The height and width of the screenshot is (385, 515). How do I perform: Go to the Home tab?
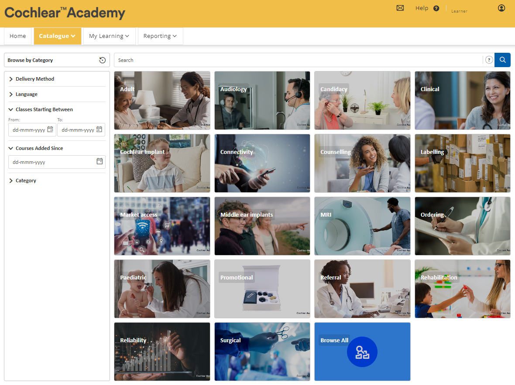tap(18, 36)
